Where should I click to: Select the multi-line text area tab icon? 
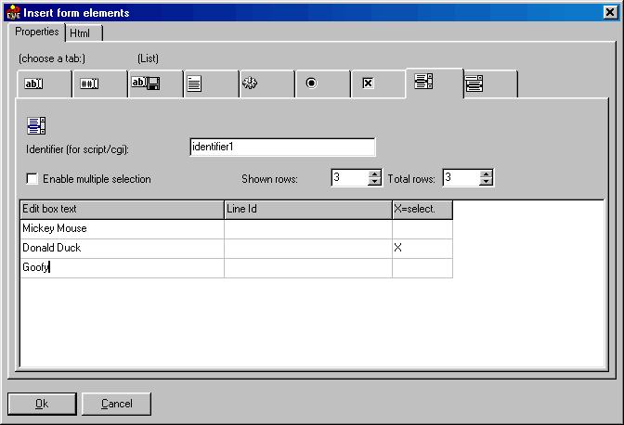click(x=196, y=84)
